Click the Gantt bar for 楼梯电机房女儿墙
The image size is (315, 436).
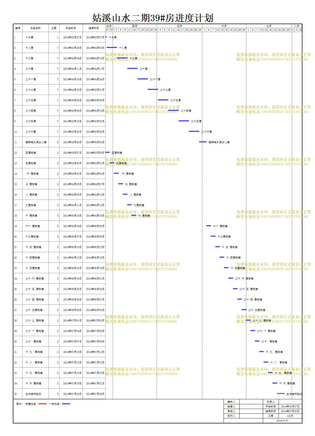pos(203,142)
